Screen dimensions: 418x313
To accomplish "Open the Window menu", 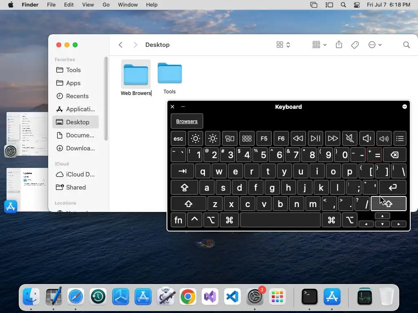I will (128, 5).
